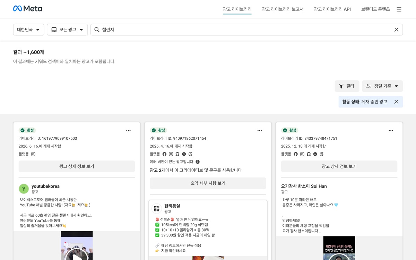Viewport: 416px width, 260px height.
Task: Click the 한끼통살 ad image thumbnail
Action: 208,258
